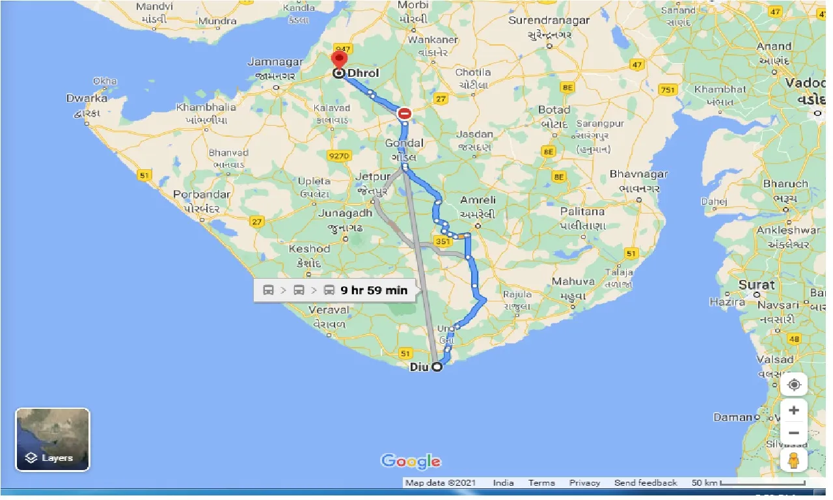Open the Send feedback link
Screen dimensions: 833x500
click(645, 482)
